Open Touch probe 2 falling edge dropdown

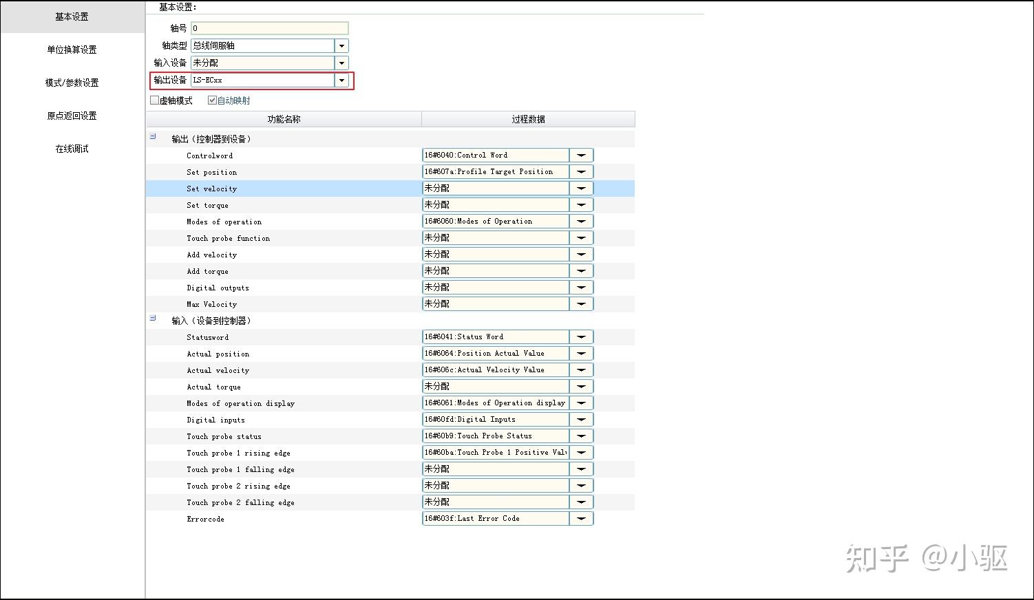[x=581, y=502]
